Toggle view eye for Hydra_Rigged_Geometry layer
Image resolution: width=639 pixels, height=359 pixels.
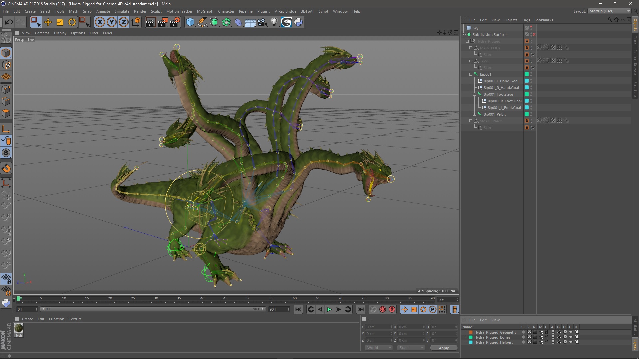click(529, 332)
